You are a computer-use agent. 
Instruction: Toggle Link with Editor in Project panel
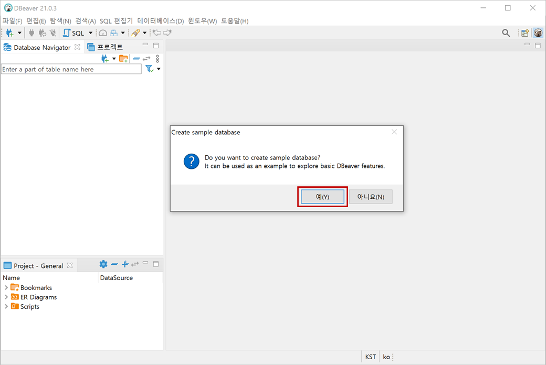[x=135, y=264]
